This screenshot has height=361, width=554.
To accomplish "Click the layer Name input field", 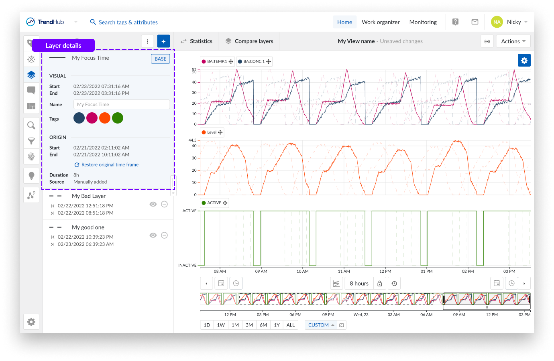I will click(x=121, y=104).
